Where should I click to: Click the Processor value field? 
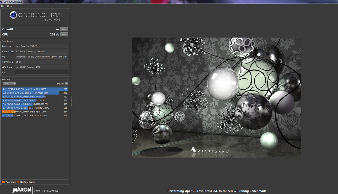point(41,46)
